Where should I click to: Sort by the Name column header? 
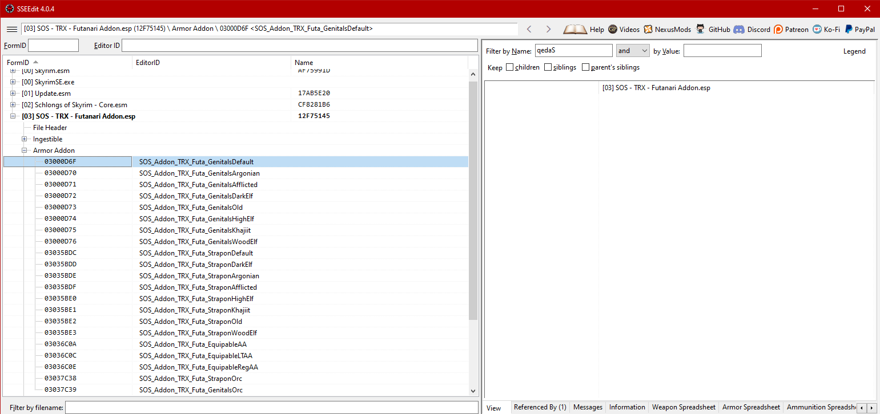click(379, 62)
